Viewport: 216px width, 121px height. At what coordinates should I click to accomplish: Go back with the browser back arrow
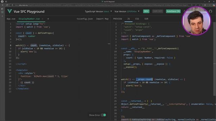click(3, 5)
